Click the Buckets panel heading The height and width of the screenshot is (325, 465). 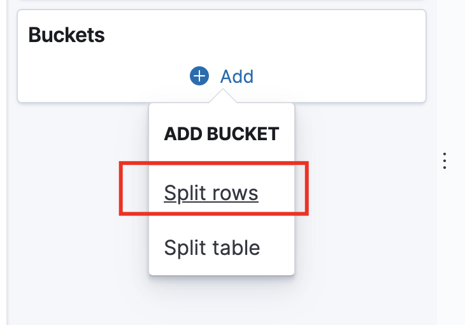point(67,35)
